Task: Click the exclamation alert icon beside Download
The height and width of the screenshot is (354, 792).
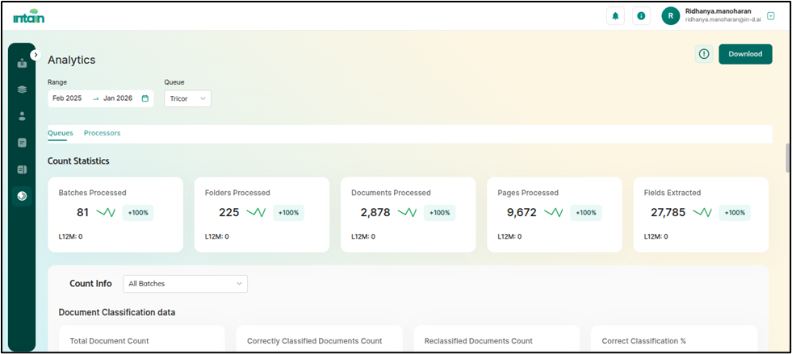Action: [703, 54]
